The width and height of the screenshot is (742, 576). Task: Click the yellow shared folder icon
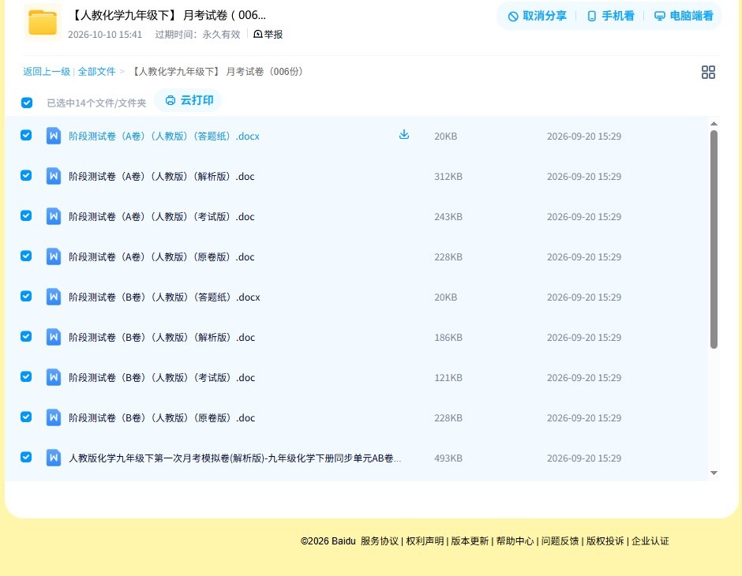(x=43, y=22)
